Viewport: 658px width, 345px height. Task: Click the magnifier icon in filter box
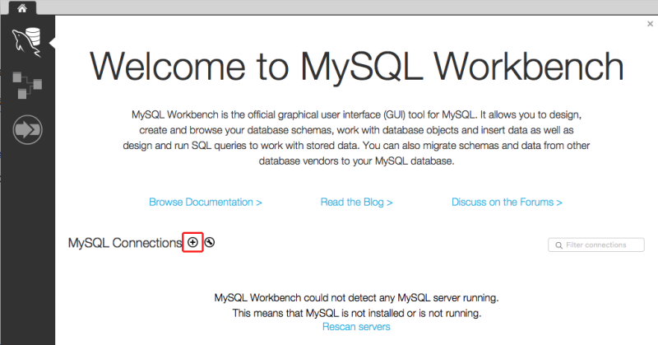(559, 245)
